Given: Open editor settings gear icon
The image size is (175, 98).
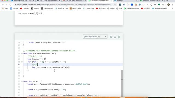Looking at the screenshot, I should pyautogui.click(x=119, y=37).
